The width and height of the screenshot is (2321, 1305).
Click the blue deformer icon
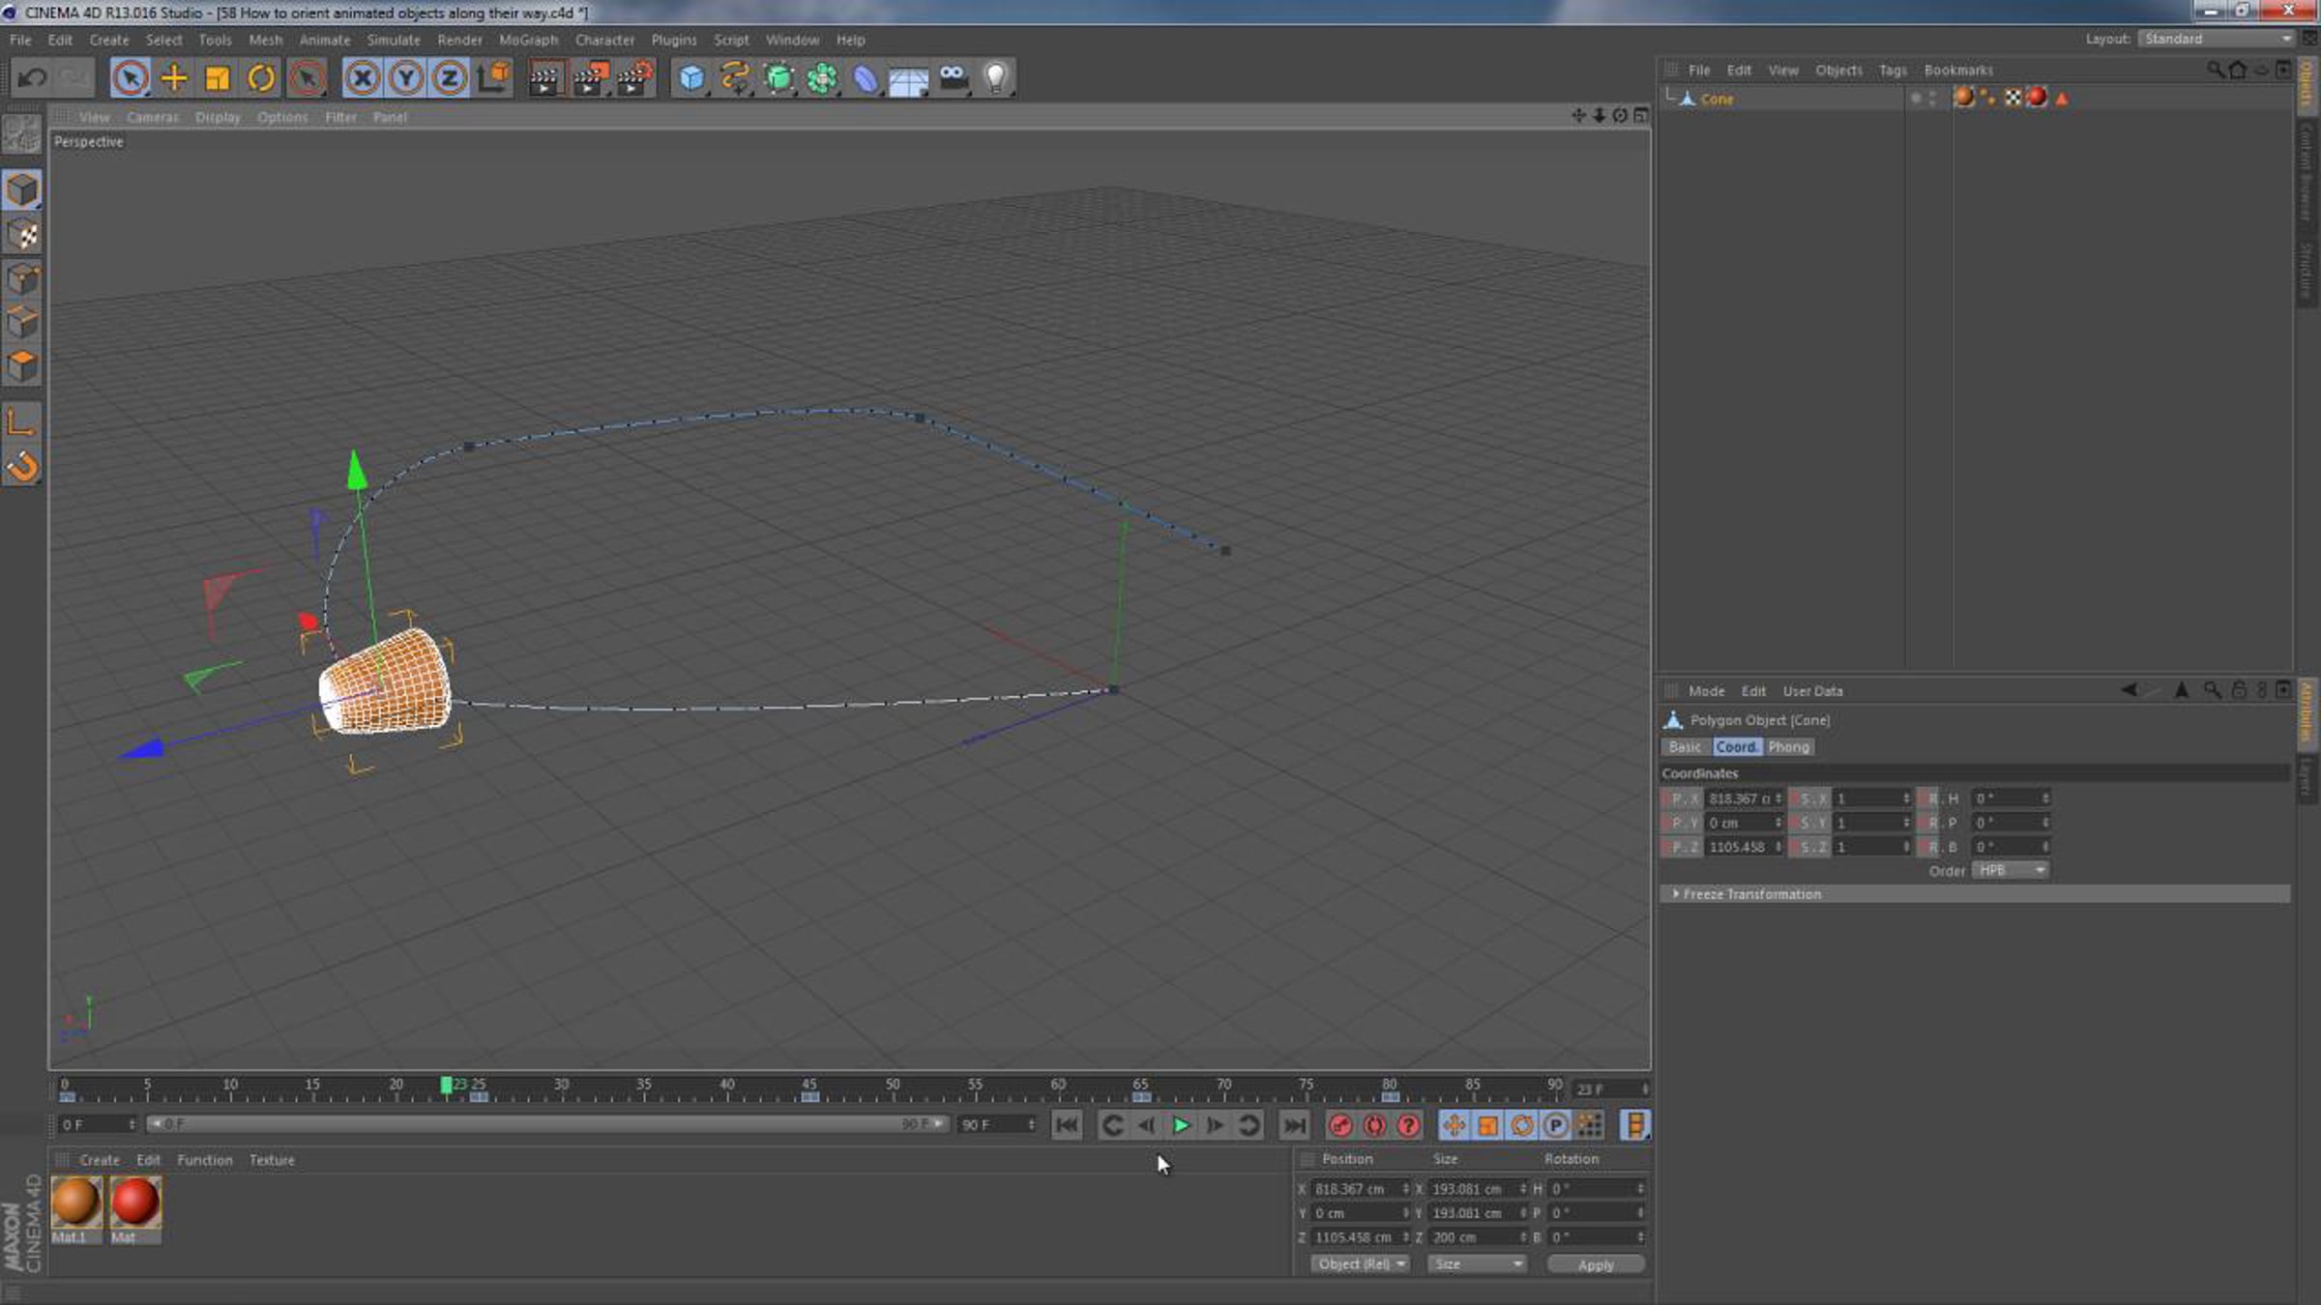coord(866,77)
